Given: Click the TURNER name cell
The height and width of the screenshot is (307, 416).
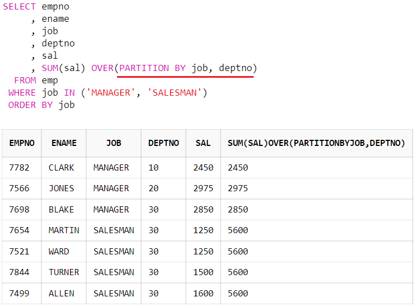Looking at the screenshot, I should point(64,272).
